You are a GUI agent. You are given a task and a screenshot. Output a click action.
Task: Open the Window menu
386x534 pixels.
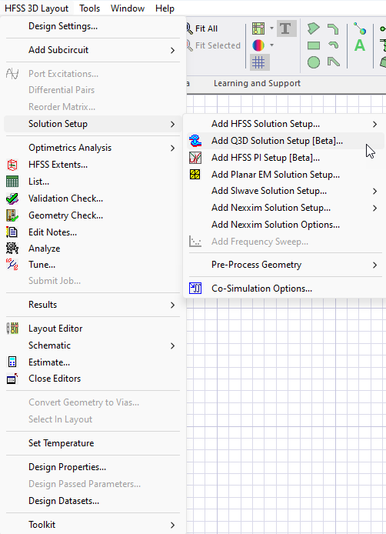tap(128, 8)
